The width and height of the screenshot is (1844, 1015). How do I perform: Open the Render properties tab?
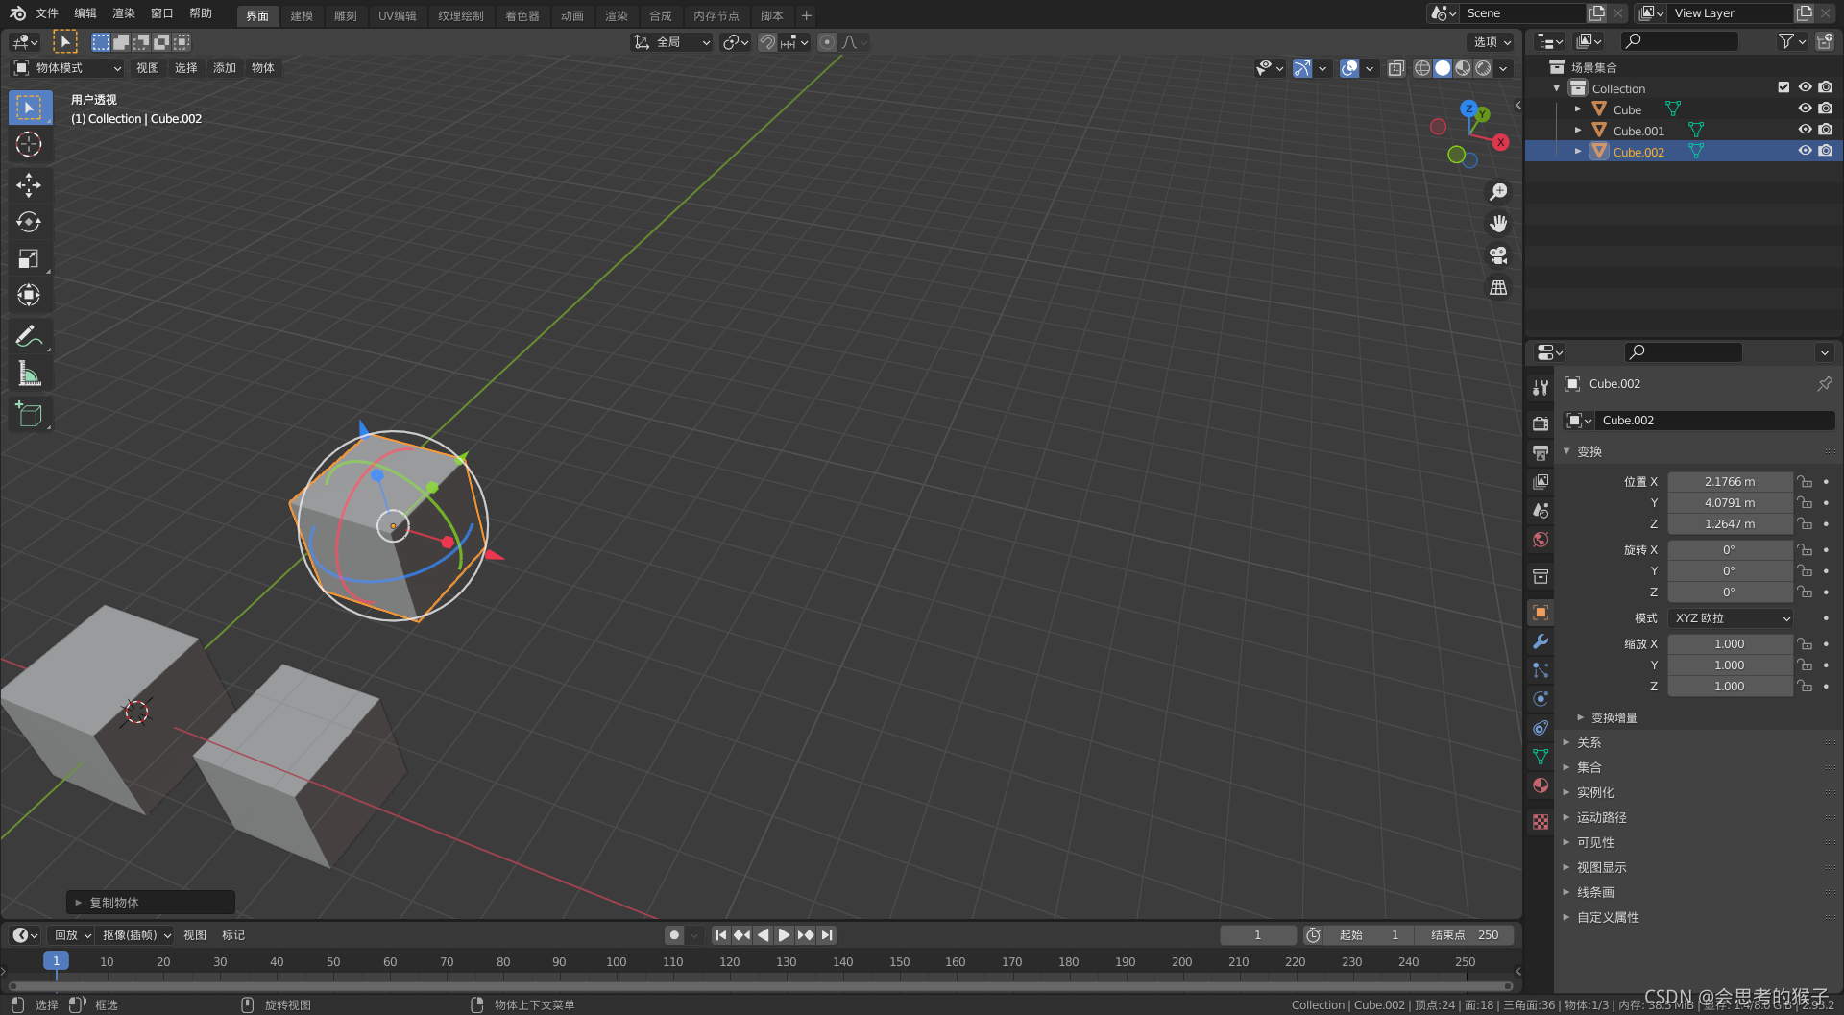(1541, 423)
